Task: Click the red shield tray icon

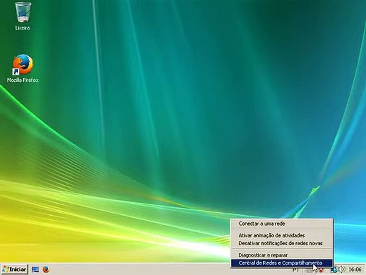Action: [x=321, y=270]
